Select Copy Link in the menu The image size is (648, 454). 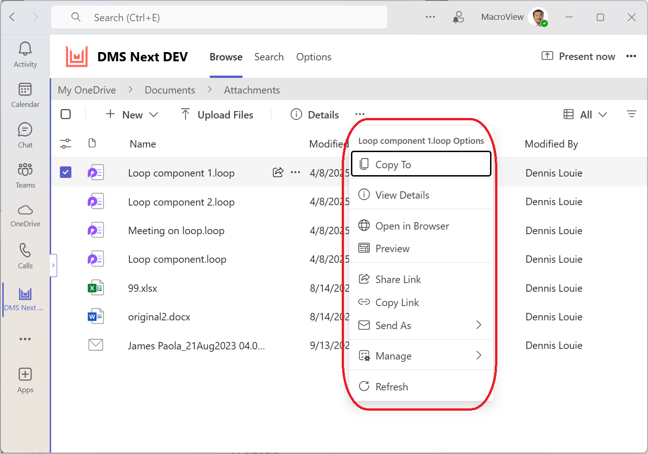click(421, 302)
